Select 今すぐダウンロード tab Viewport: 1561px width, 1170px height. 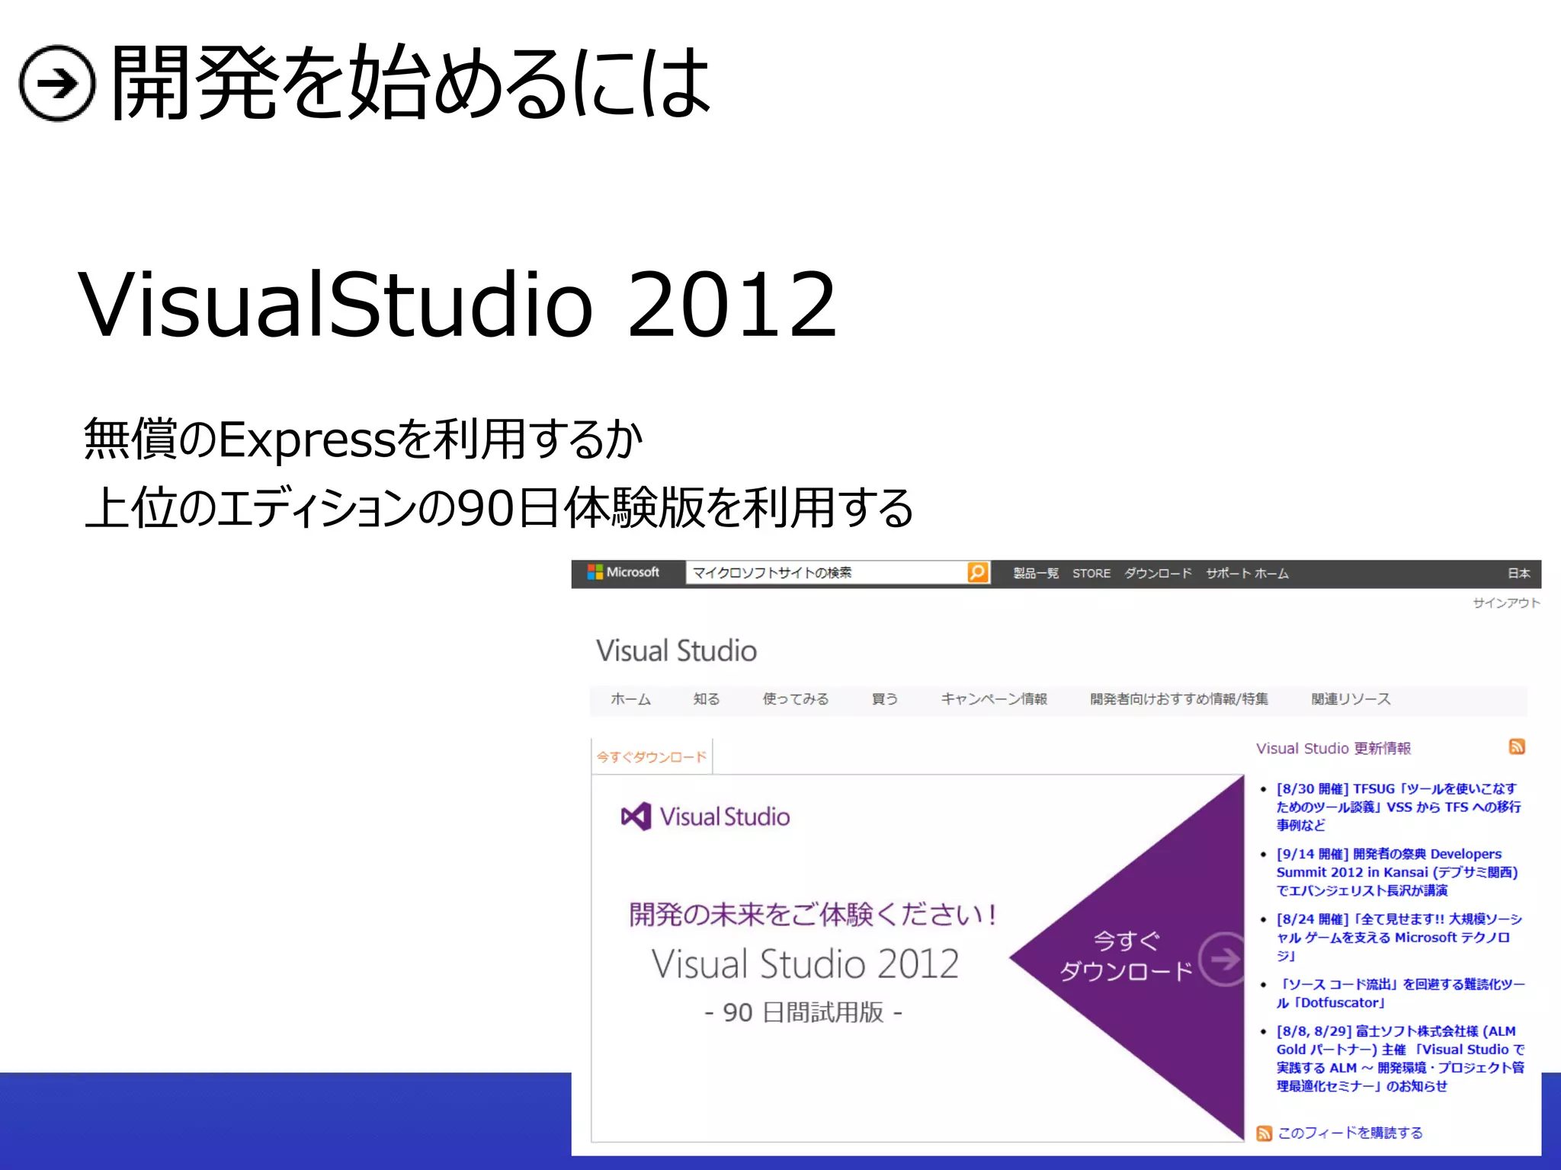pyautogui.click(x=652, y=757)
